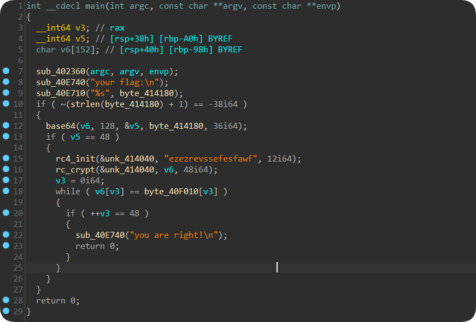This screenshot has height=322, width=476.
Task: Click breakpoint dot on line 23
Action: [6, 246]
